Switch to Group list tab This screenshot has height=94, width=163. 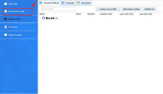click(x=68, y=3)
